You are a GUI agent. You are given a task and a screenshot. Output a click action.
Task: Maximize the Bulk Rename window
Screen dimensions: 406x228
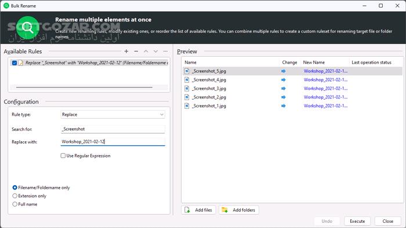tap(380, 5)
